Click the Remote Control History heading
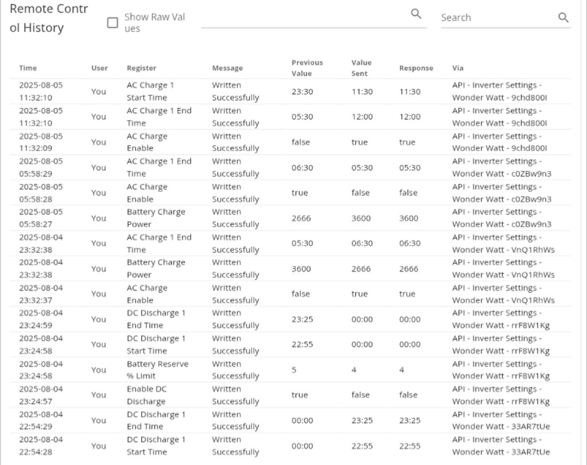Viewport: 587px width, 465px height. click(49, 18)
